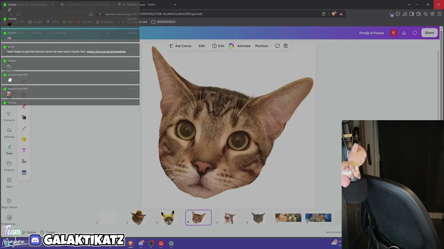Screen dimensions: 444x249
Task: Select page 4 cat head thumbnail
Action: tap(198, 218)
